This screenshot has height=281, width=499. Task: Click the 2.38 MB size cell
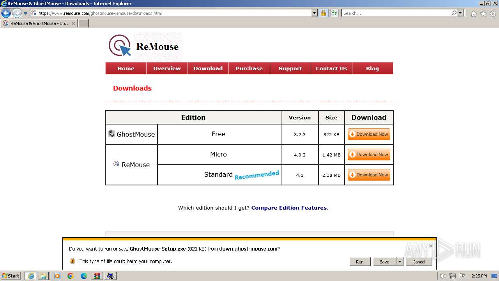pos(331,175)
